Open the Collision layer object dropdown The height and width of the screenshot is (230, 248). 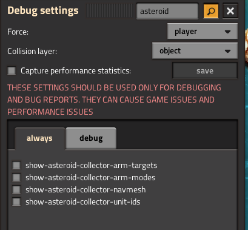click(195, 51)
